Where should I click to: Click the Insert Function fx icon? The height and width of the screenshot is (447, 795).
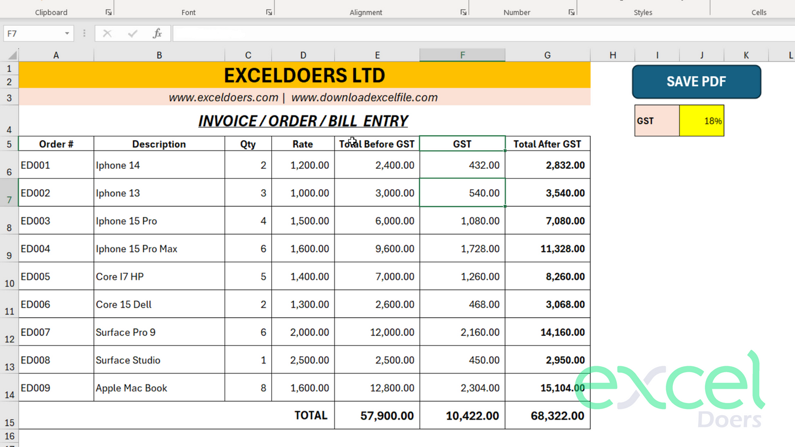157,34
